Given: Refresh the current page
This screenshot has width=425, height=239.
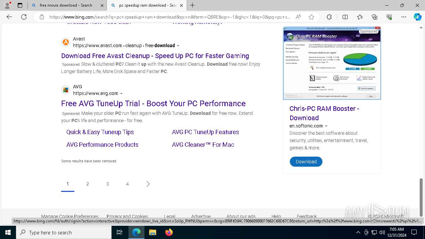Looking at the screenshot, I should pyautogui.click(x=24, y=17).
